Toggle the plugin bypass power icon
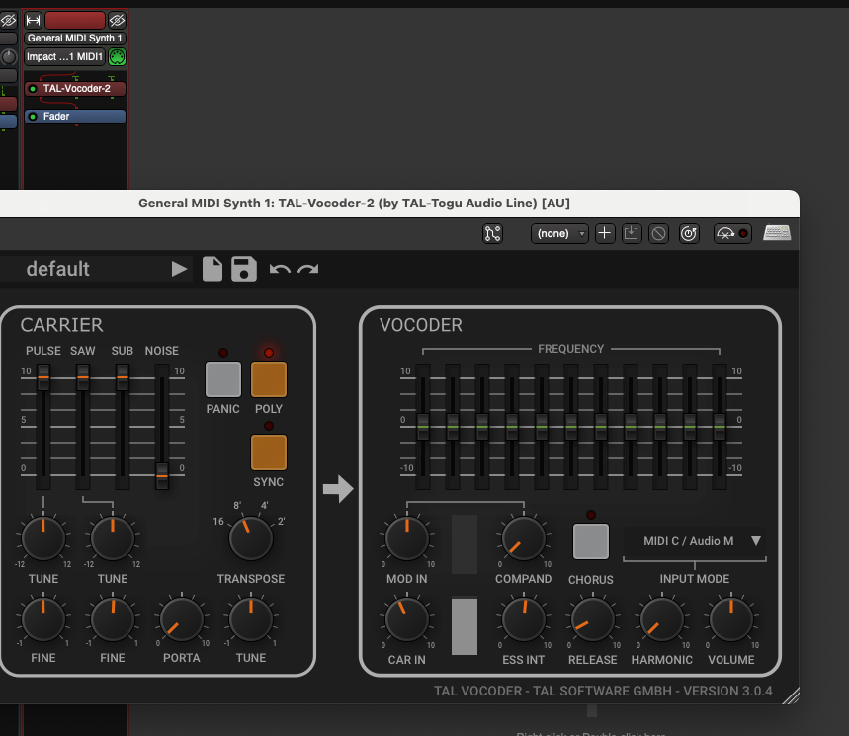The width and height of the screenshot is (849, 736). 689,234
